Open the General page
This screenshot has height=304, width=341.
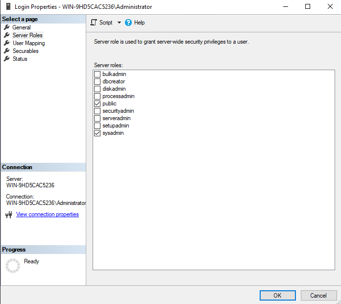coord(22,27)
